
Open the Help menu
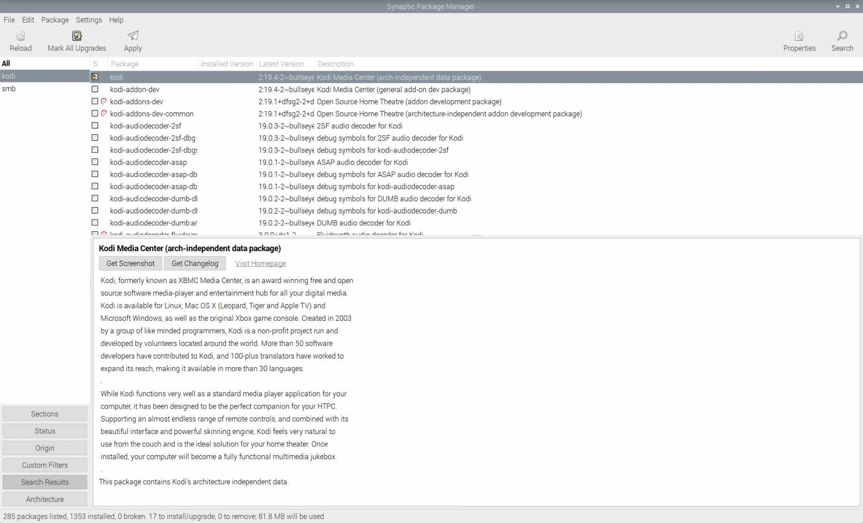tap(116, 20)
